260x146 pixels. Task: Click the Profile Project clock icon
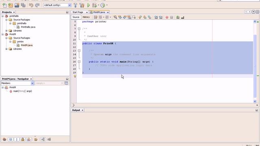point(103,5)
